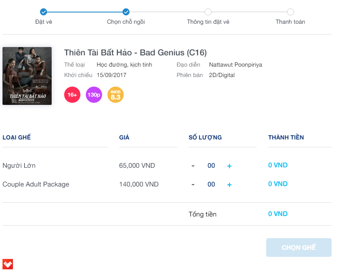337x271 pixels.
Task: Go to the Đặt vé step circle
Action: [43, 12]
